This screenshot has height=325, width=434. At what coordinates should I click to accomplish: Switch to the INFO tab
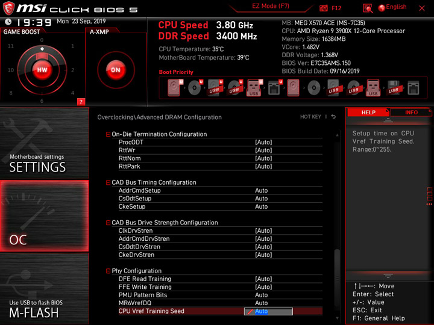pyautogui.click(x=411, y=113)
